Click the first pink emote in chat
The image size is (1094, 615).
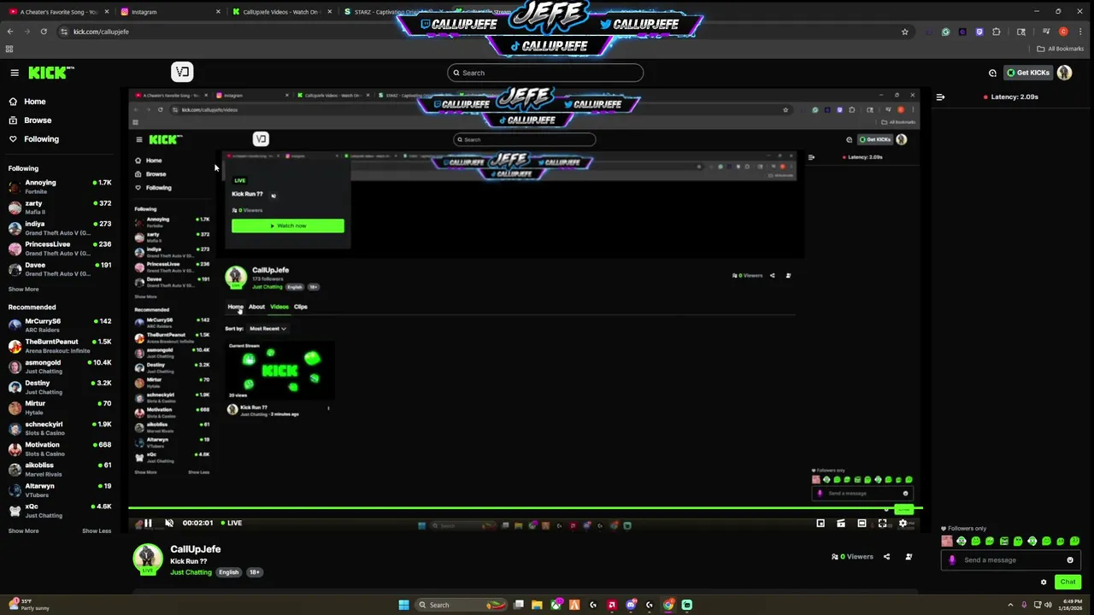coord(947,541)
